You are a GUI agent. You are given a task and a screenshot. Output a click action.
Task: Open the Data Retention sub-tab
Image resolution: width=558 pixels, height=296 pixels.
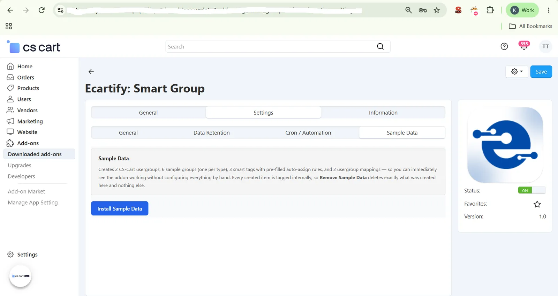click(211, 133)
